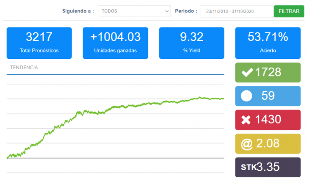Click the 1430 losses value
The width and height of the screenshot is (309, 185).
click(268, 120)
